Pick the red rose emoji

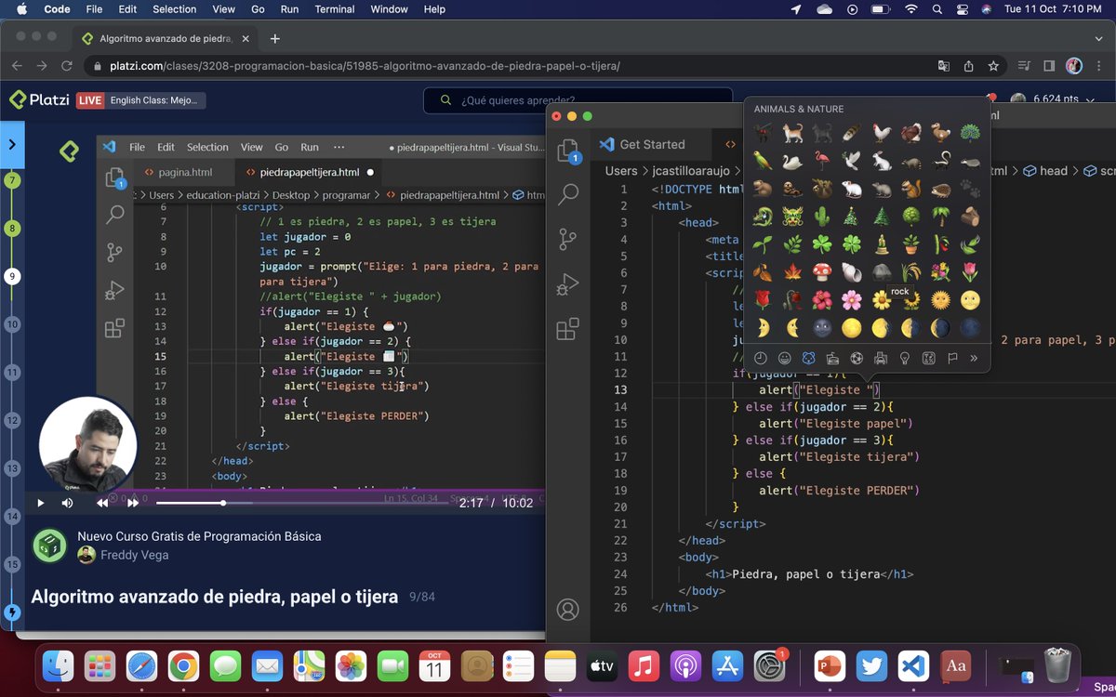[x=762, y=300]
